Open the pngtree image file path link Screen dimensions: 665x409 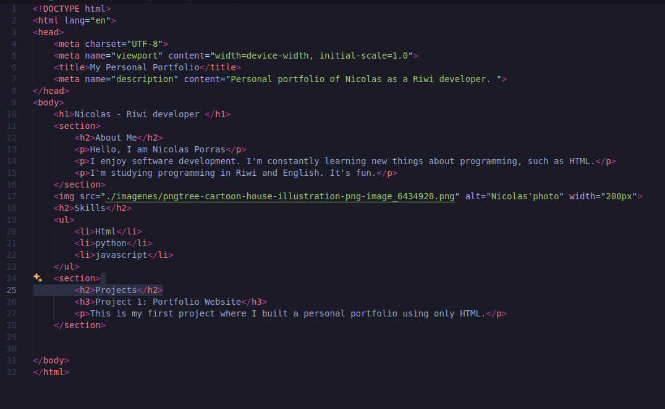tap(281, 196)
